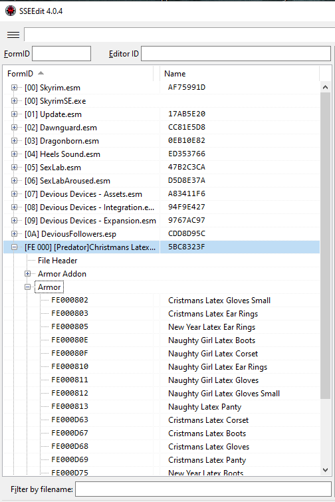Select the [0A] DeviousFollowers.esp label

(x=70, y=233)
